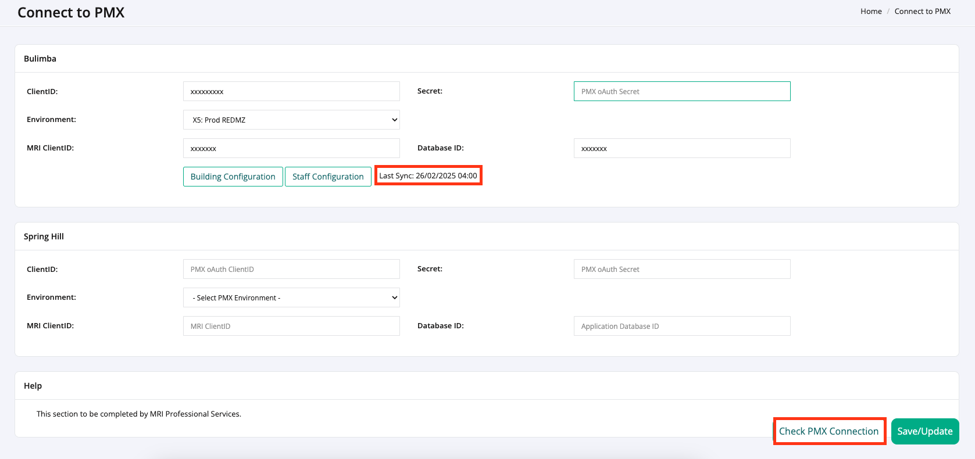Click the Bulimba section heading
Screen dimensions: 975x459
point(40,59)
